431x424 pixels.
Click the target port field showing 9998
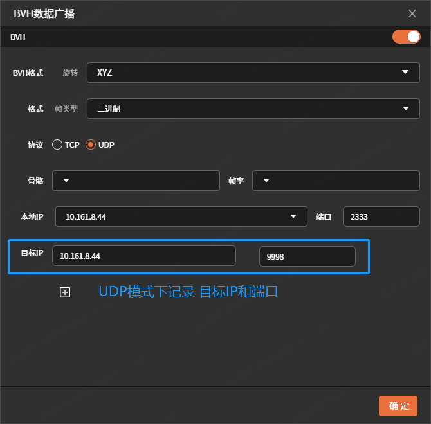[307, 256]
